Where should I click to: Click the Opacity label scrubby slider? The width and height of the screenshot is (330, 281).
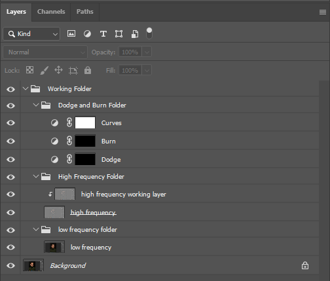click(x=103, y=52)
